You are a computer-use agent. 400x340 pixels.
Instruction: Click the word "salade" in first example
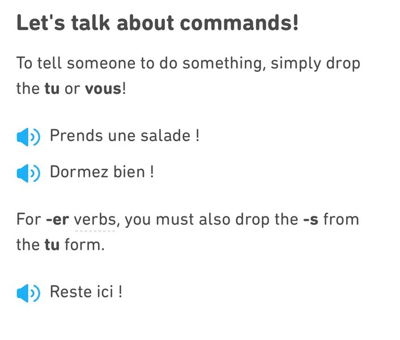165,135
